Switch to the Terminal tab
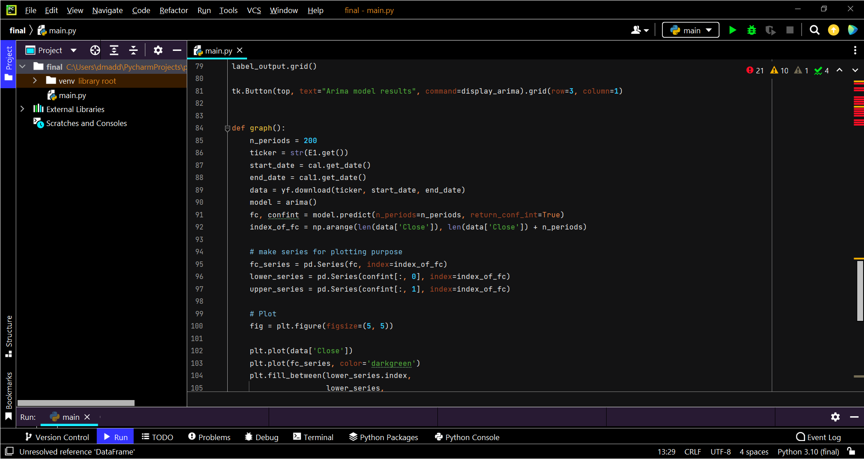The width and height of the screenshot is (864, 459). tap(313, 437)
